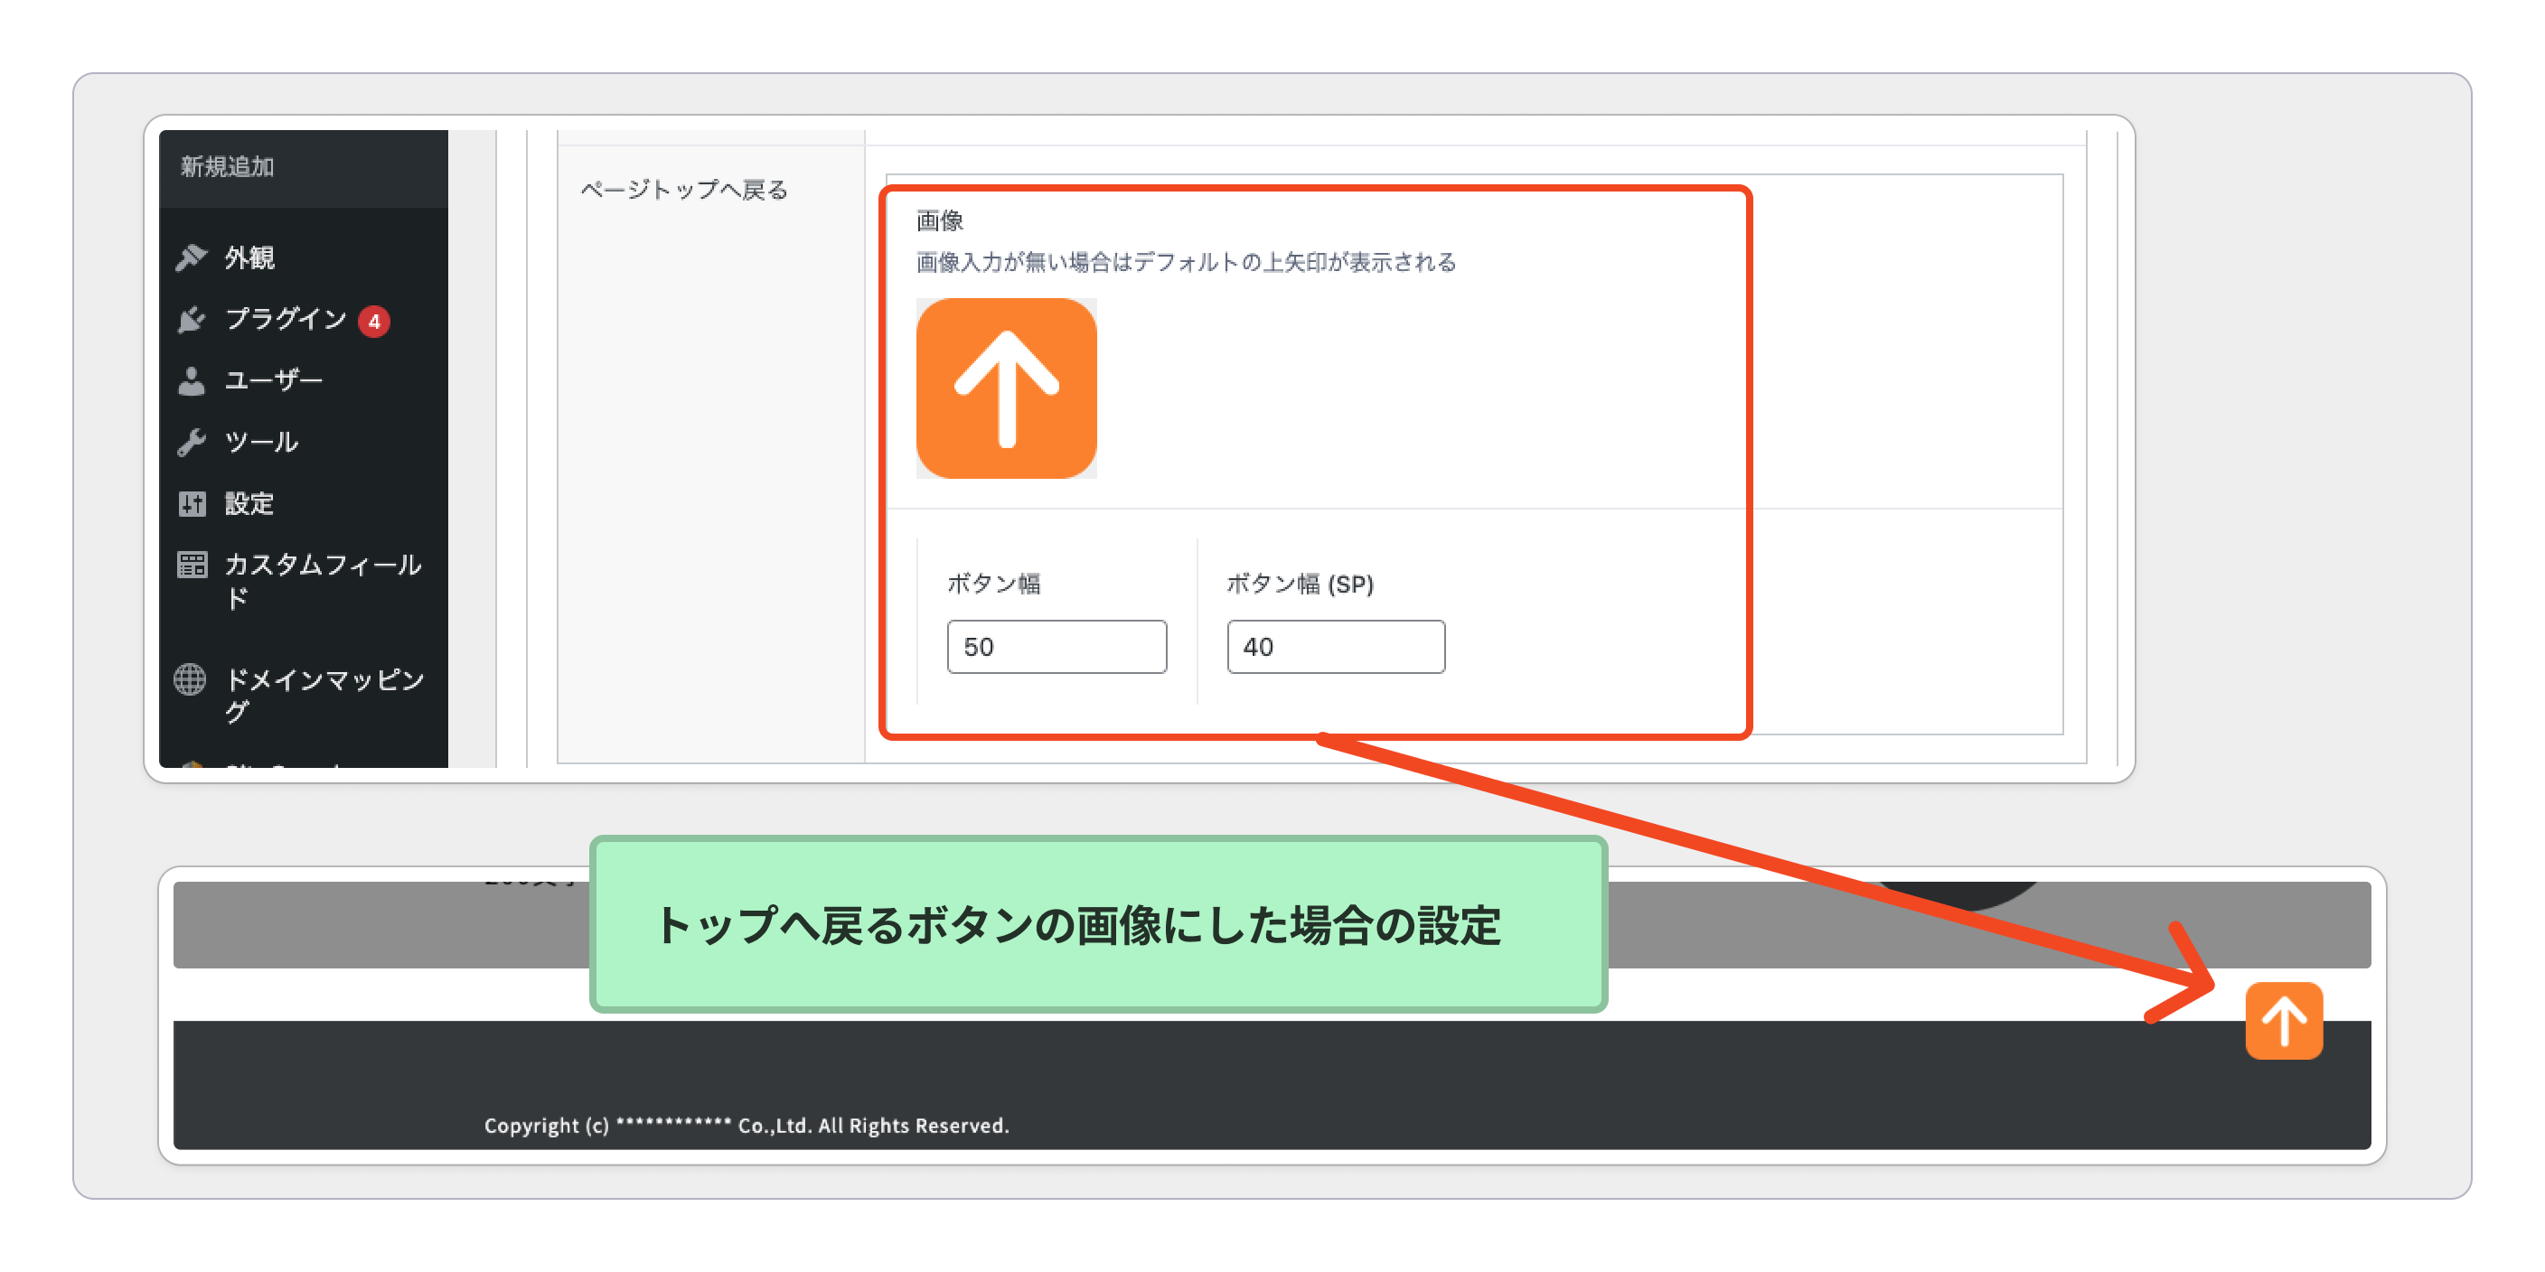The image size is (2545, 1272).
Task: Open the ユーザー sidebar menu label
Action: click(x=274, y=381)
